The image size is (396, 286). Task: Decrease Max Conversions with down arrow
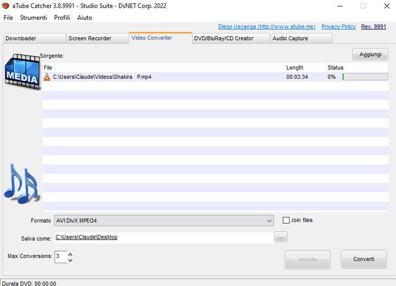point(71,260)
